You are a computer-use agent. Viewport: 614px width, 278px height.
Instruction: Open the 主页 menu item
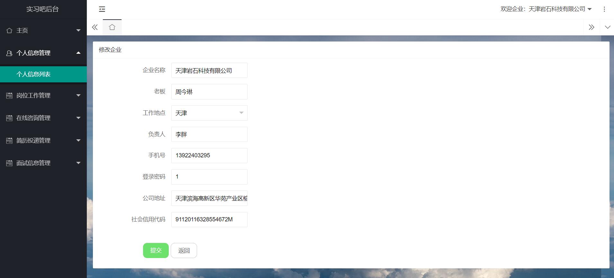tap(43, 31)
